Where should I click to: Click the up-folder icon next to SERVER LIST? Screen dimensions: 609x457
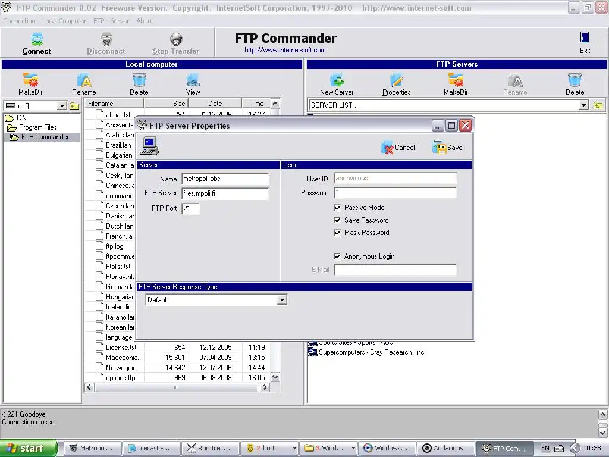598,105
